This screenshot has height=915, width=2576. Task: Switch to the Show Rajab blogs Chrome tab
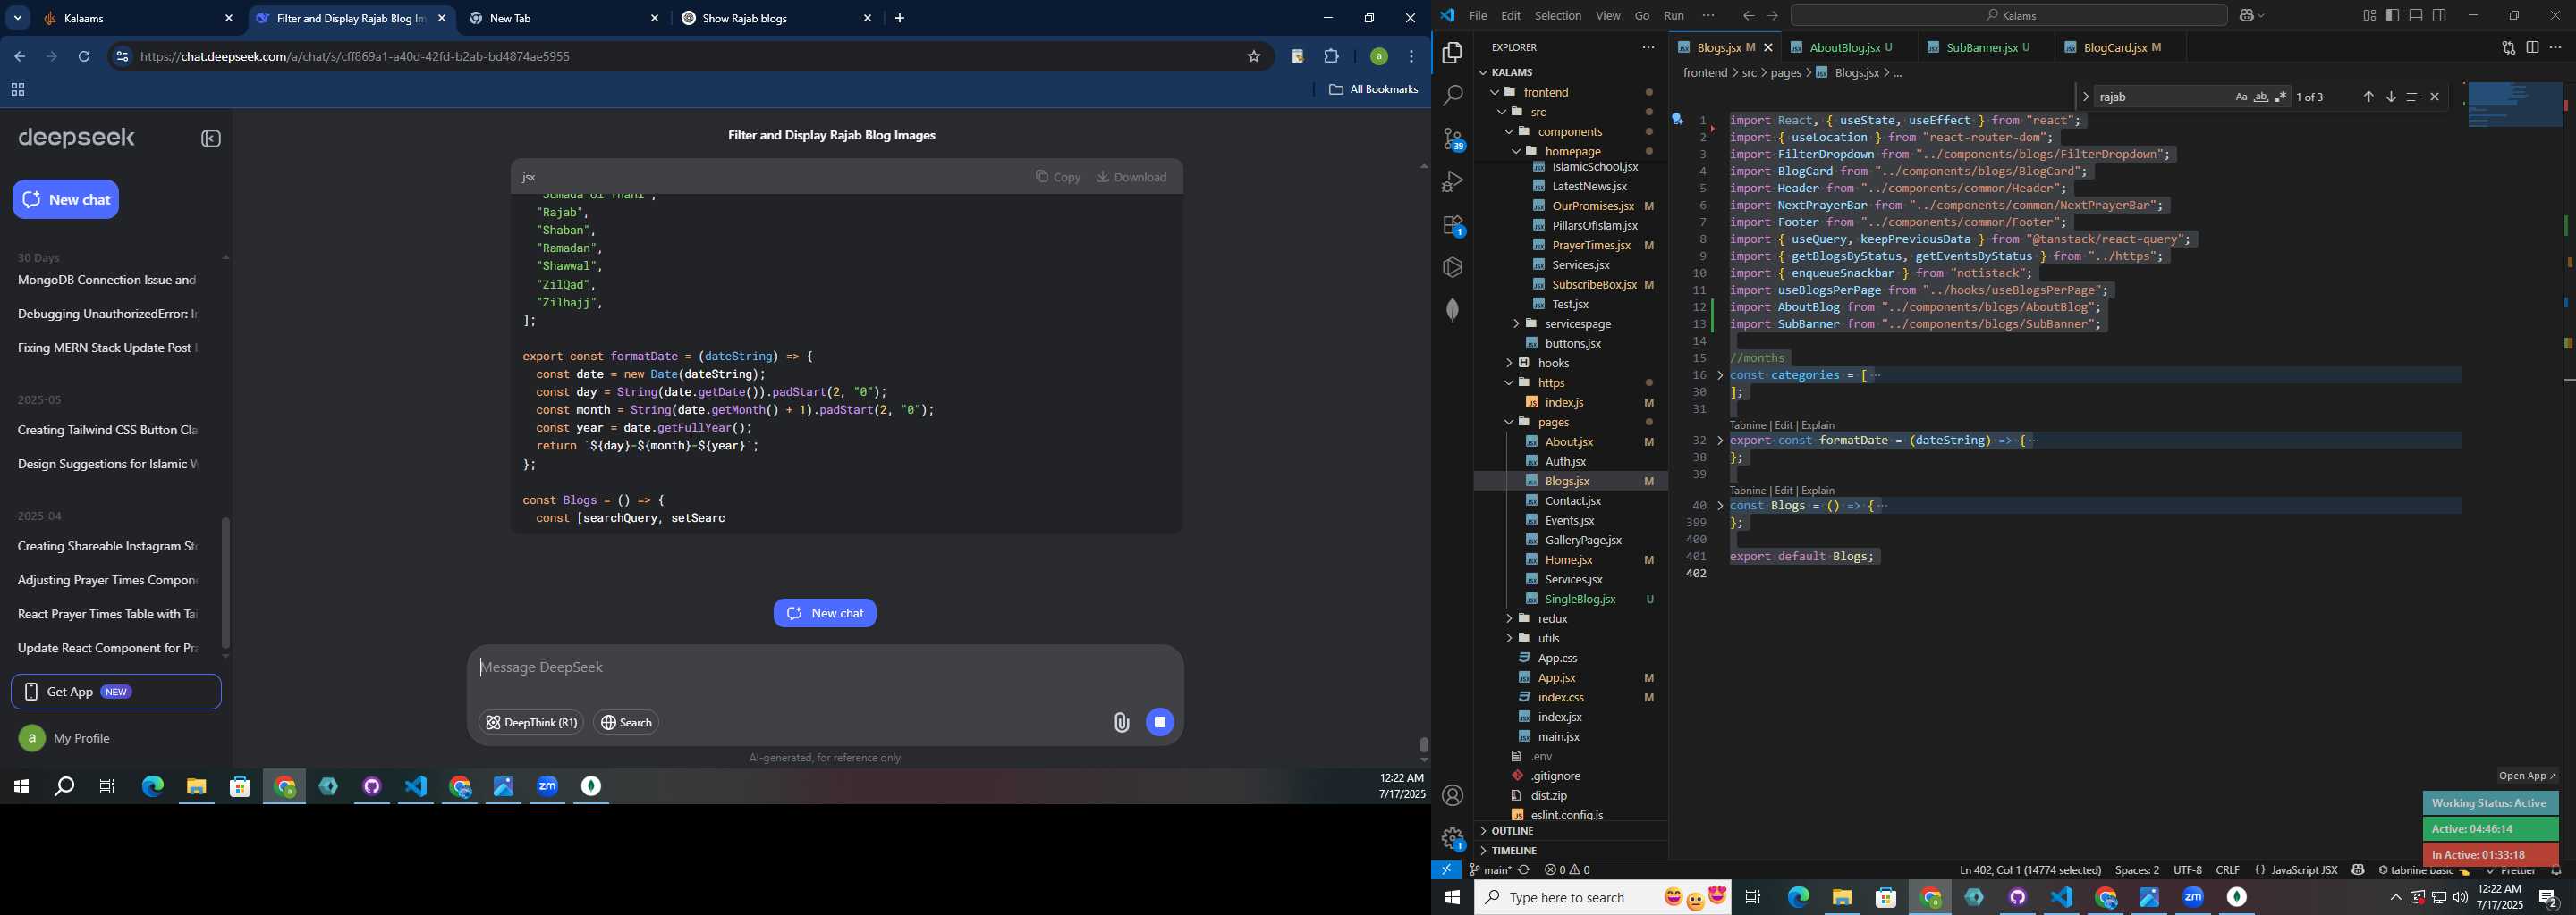pos(776,18)
